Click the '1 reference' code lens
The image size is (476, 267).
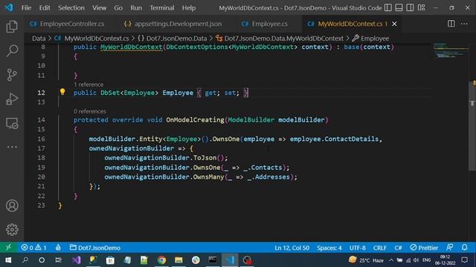coord(89,85)
